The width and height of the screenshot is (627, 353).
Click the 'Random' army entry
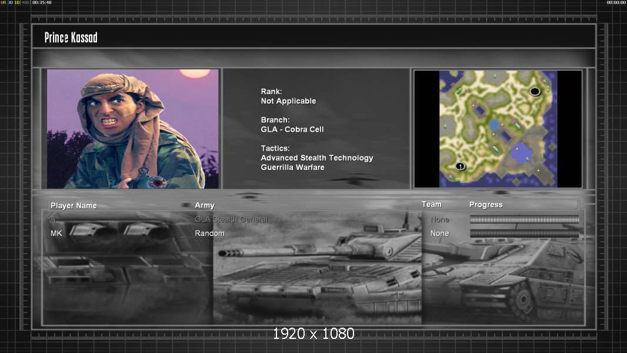pyautogui.click(x=209, y=234)
